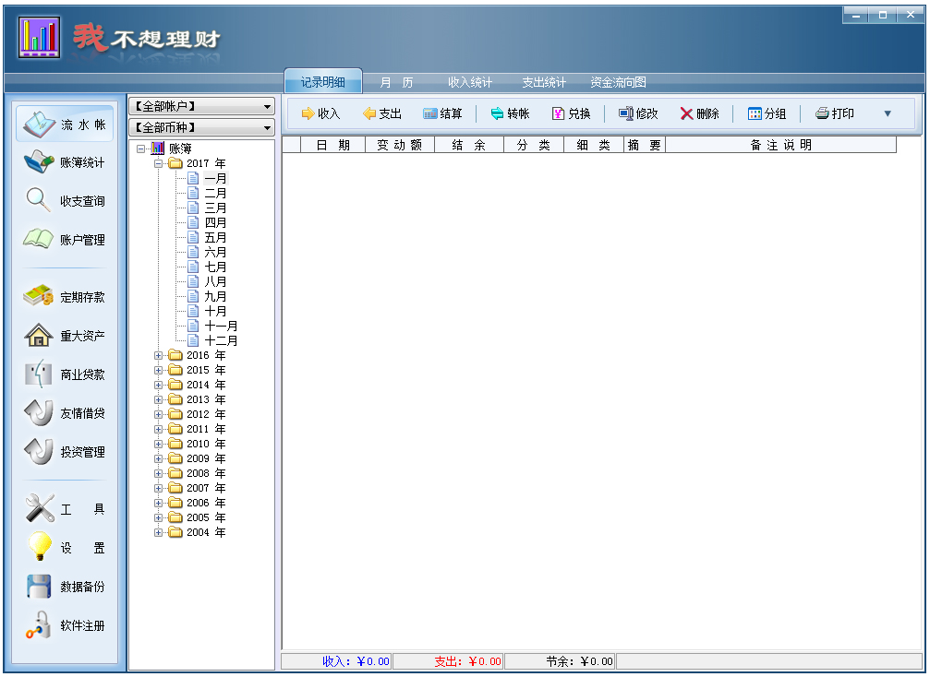Image resolution: width=930 pixels, height=677 pixels.
Task: Select 五月 in the tree
Action: [x=215, y=238]
